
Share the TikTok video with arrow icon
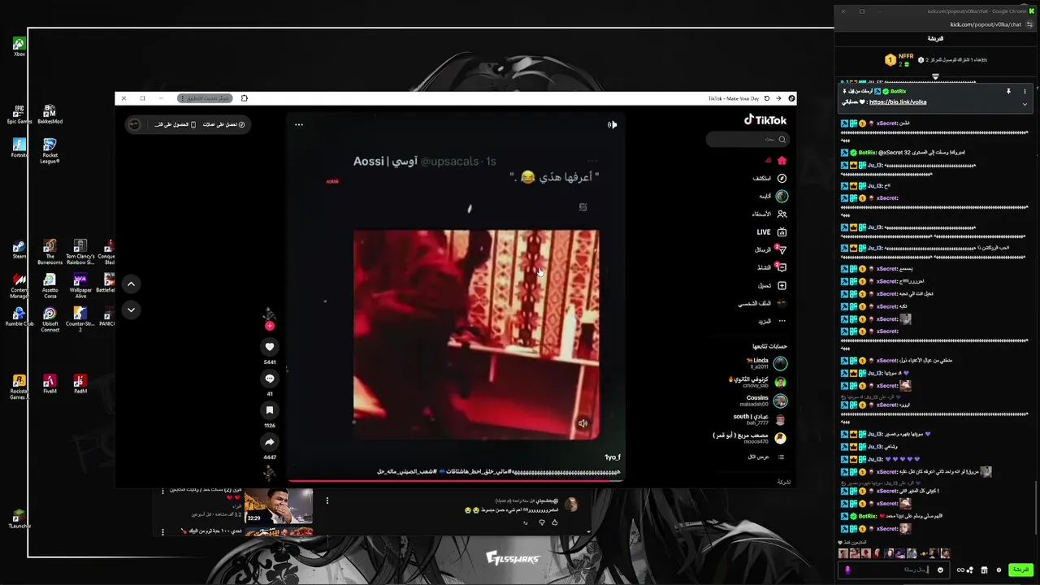click(x=270, y=442)
